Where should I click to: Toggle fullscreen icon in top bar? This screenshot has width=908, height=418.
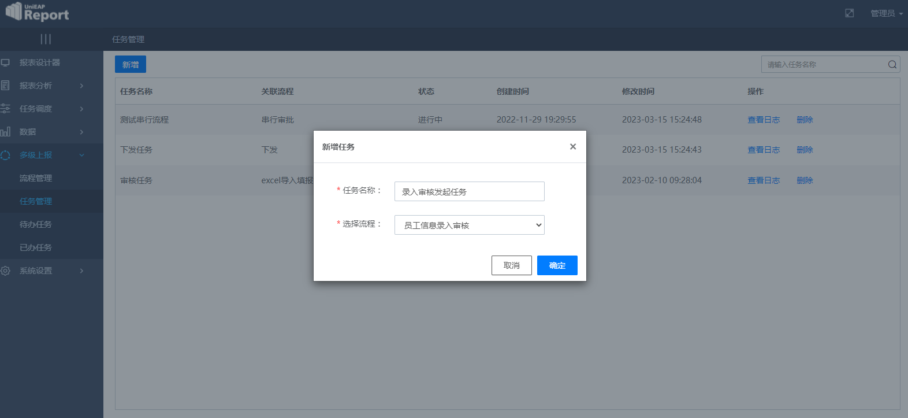(x=849, y=13)
